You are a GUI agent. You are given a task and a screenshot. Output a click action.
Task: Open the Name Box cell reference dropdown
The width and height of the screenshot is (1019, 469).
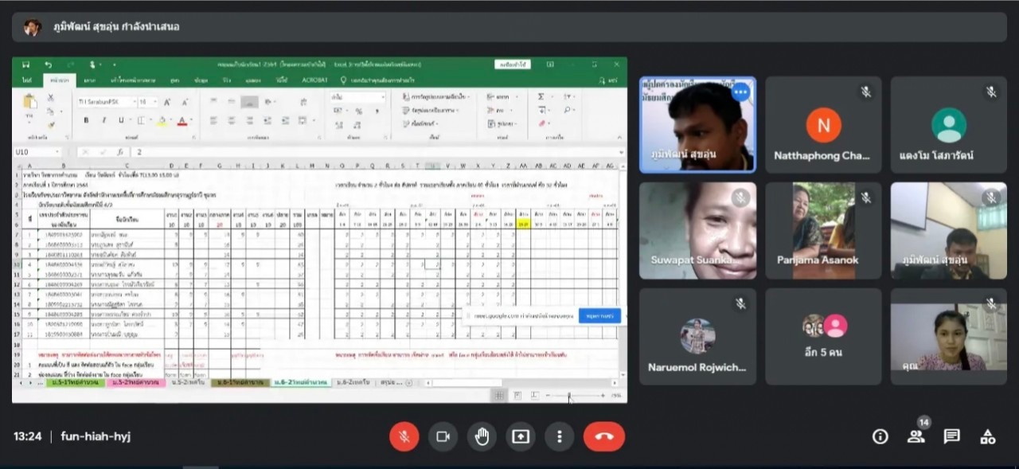coord(57,152)
